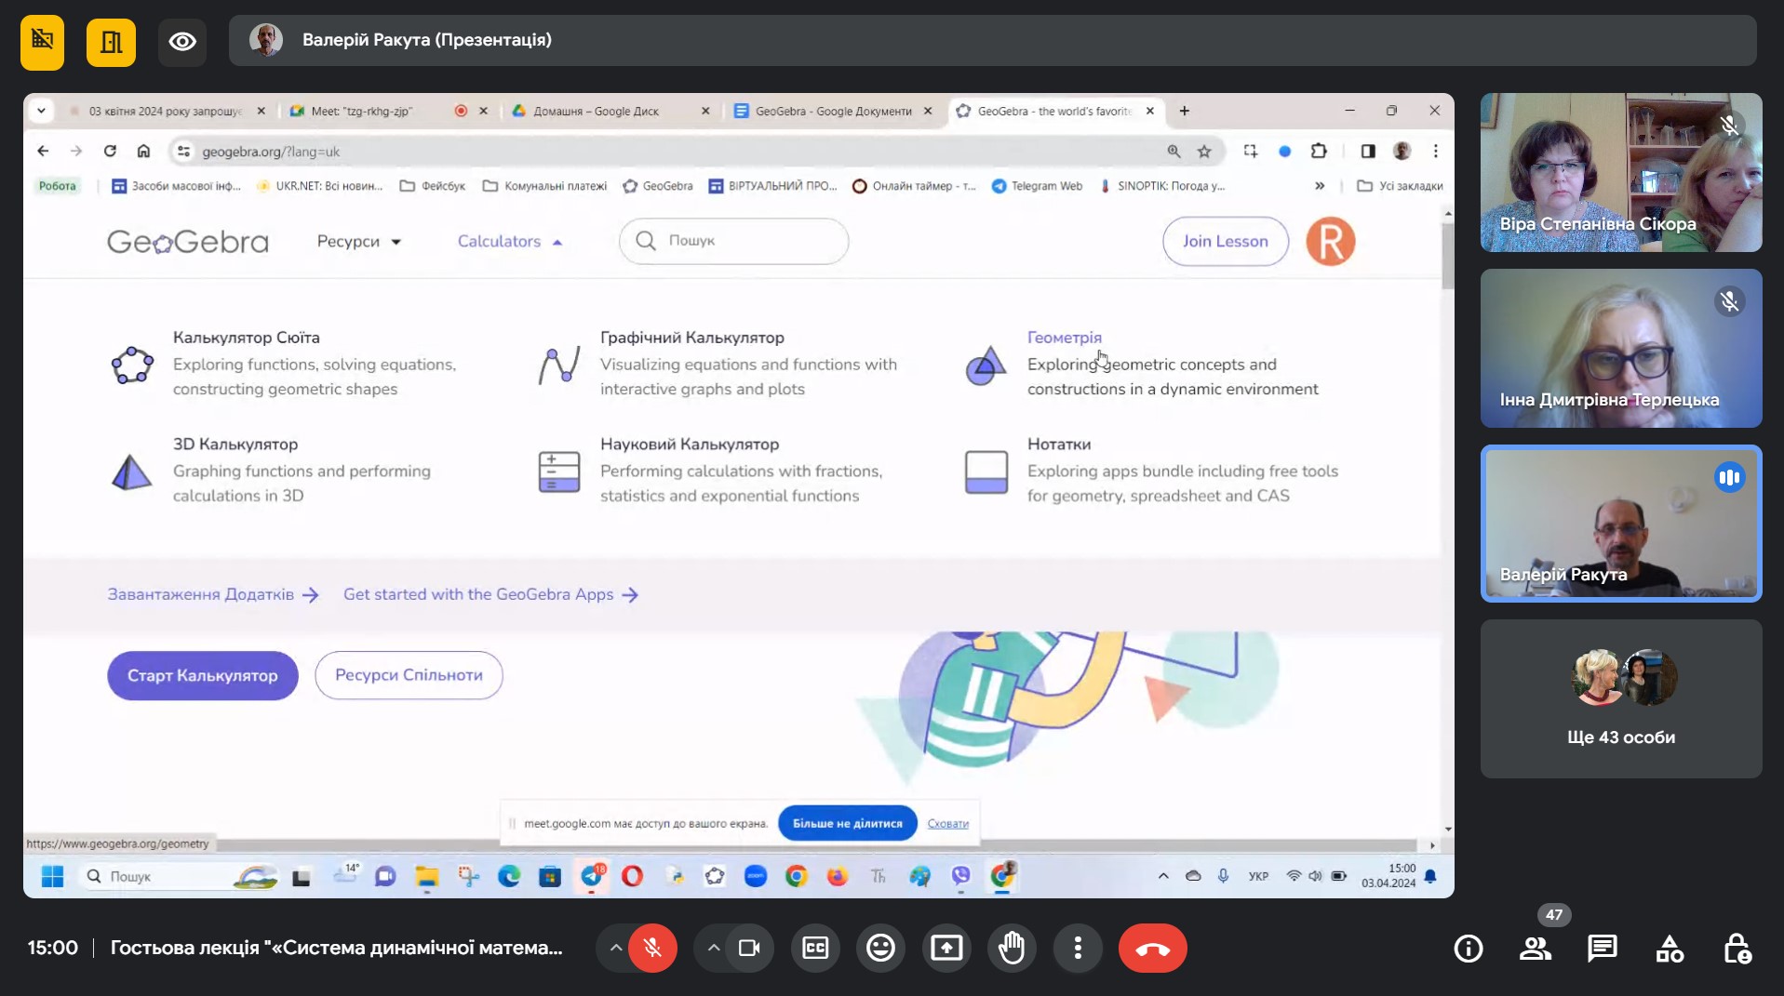Screen dimensions: 1784x996
Task: Reload the GeoGebra page
Action: 110,151
